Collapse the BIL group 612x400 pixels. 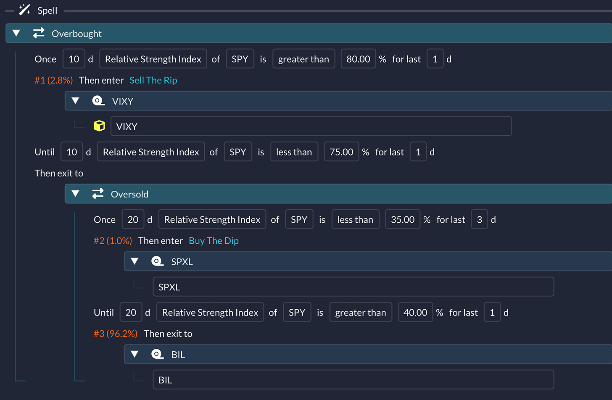[x=135, y=354]
